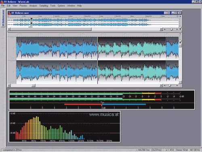Click the selection length field in status bar
Image resolution: width=202 pixels, height=152 pixels.
[156, 150]
